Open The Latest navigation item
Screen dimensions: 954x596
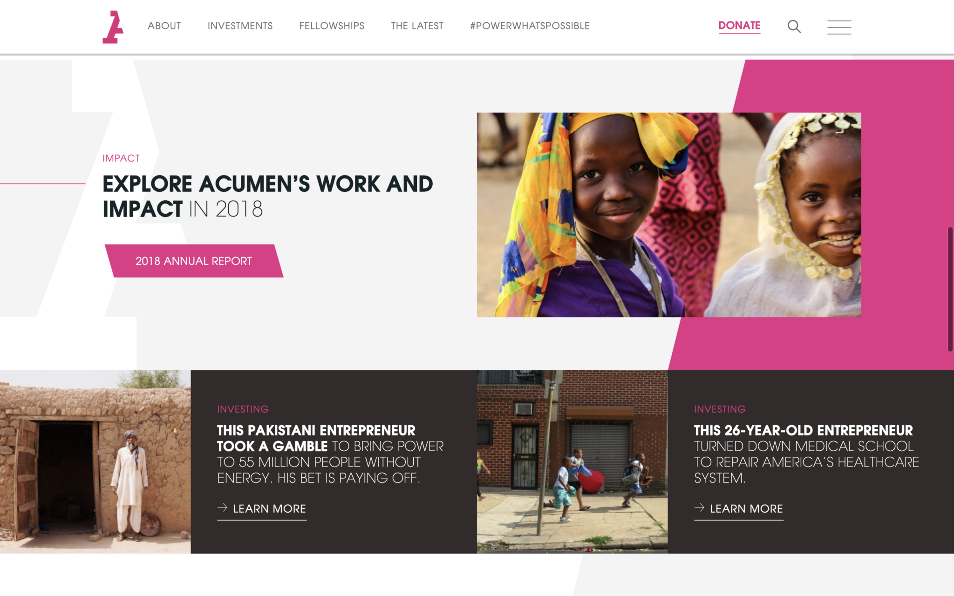(417, 26)
